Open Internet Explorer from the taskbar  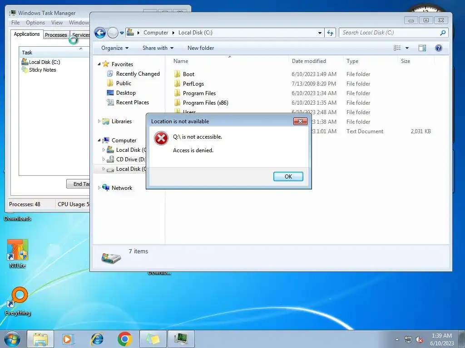[97, 339]
